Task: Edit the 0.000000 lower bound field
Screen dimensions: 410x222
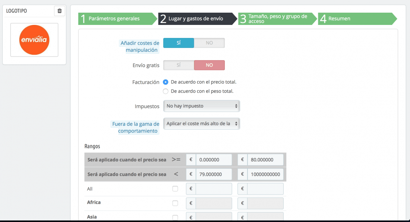Action: pyautogui.click(x=214, y=160)
